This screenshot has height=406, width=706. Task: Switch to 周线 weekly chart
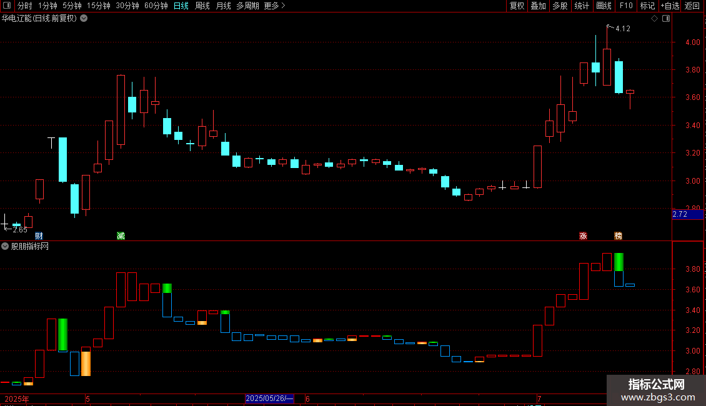click(x=202, y=6)
